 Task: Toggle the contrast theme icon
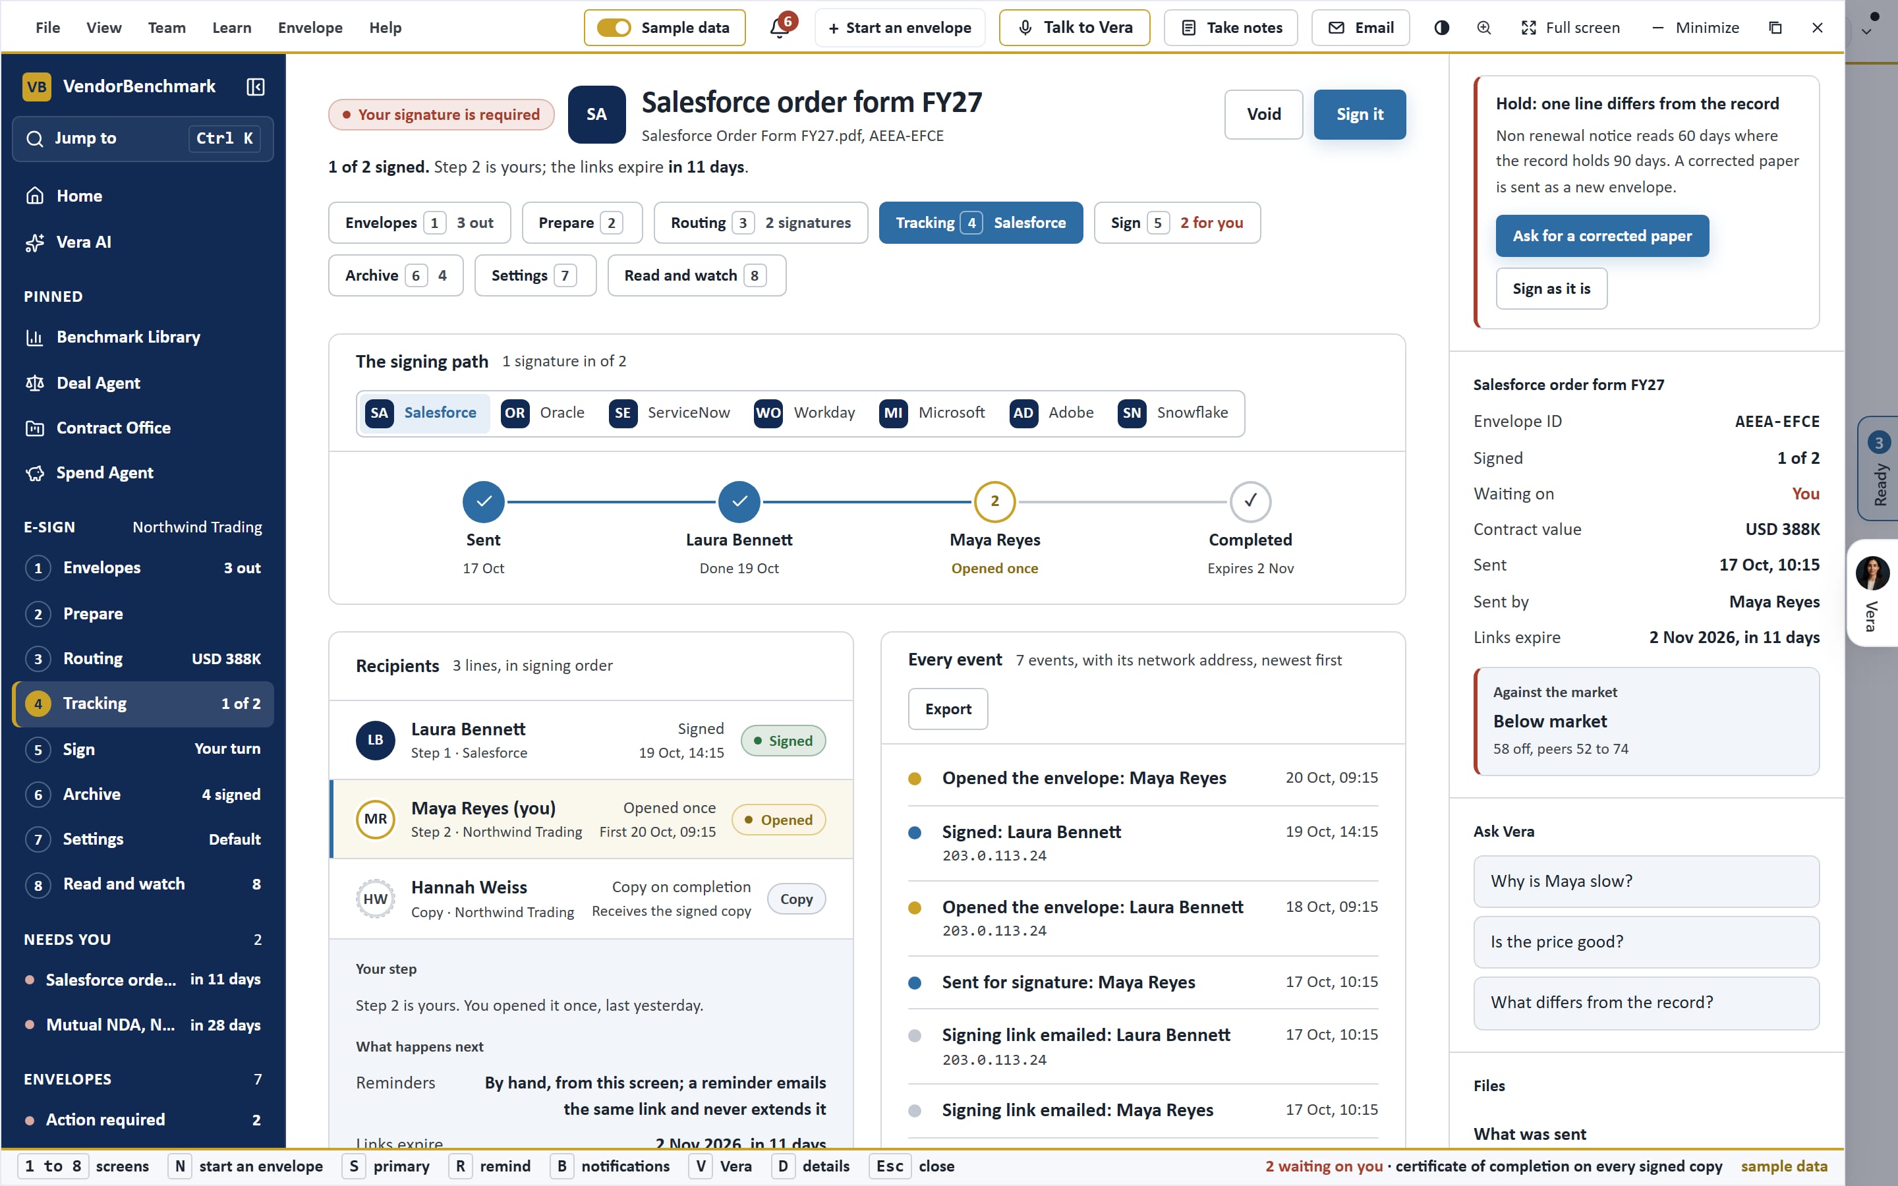tap(1441, 28)
